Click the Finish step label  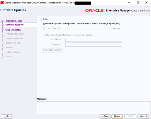pos(8,57)
